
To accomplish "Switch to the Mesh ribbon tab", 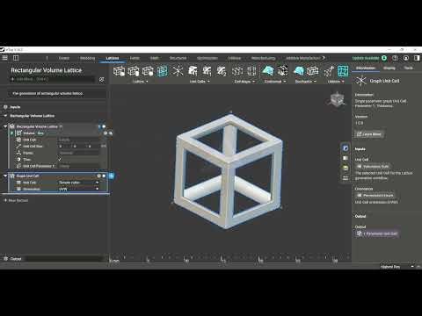I will [155, 58].
